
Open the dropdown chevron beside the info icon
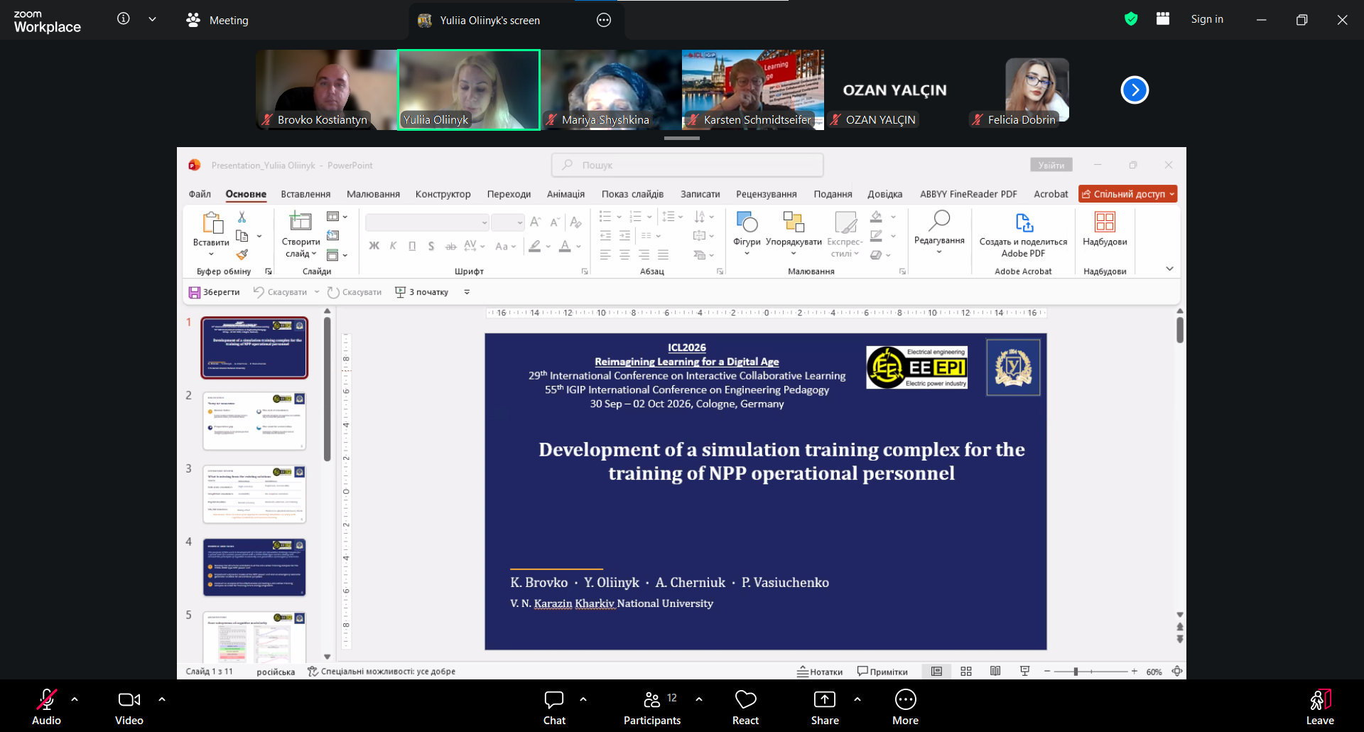(x=152, y=19)
